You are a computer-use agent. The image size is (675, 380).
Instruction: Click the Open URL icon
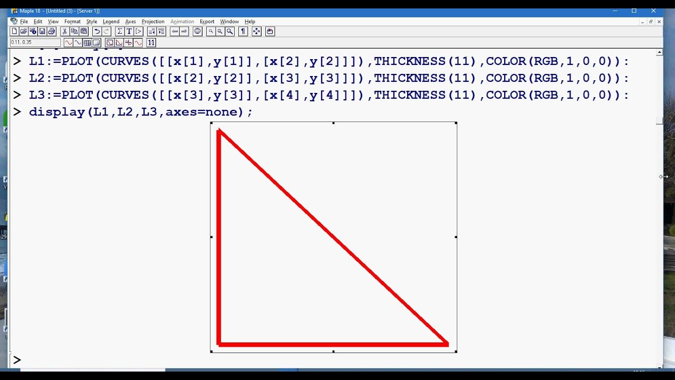point(33,31)
